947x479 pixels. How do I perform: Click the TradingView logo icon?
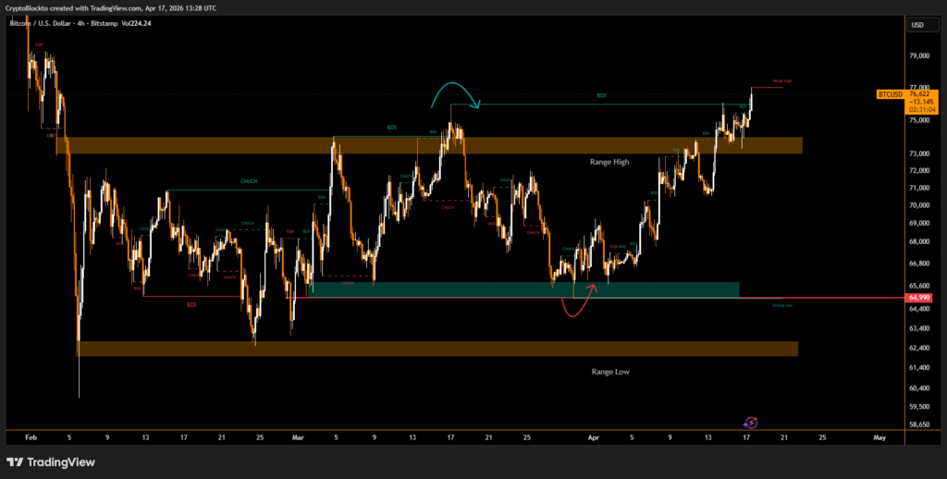pyautogui.click(x=16, y=461)
